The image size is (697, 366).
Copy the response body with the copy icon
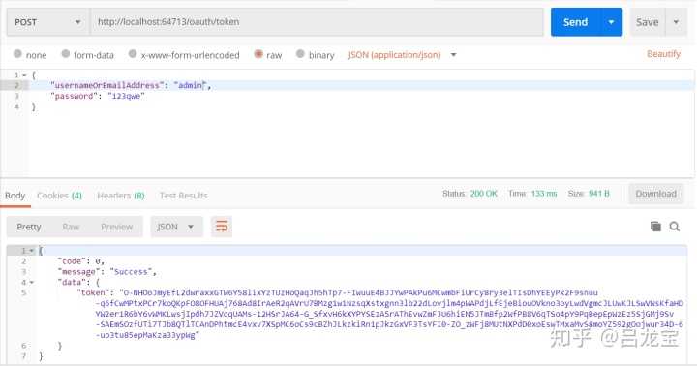[x=655, y=227]
